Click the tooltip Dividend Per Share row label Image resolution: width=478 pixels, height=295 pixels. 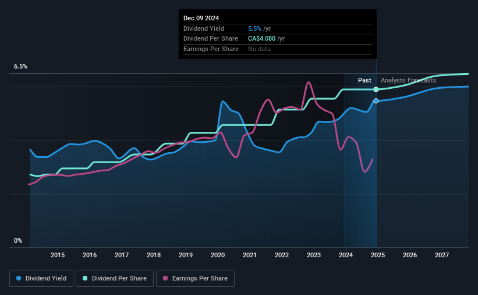[211, 39]
